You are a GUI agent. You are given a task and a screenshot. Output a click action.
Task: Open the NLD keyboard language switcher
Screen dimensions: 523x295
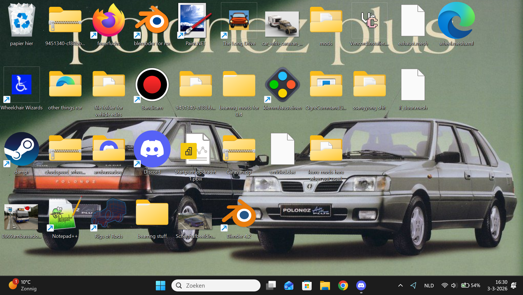click(x=429, y=285)
